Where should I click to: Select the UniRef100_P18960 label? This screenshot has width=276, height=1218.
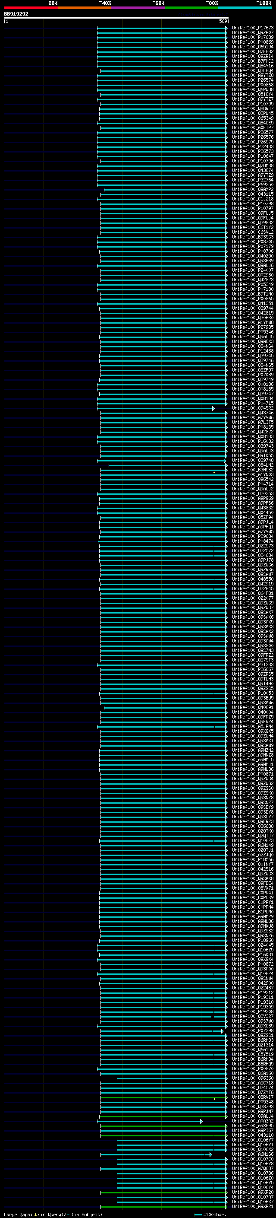[252, 941]
